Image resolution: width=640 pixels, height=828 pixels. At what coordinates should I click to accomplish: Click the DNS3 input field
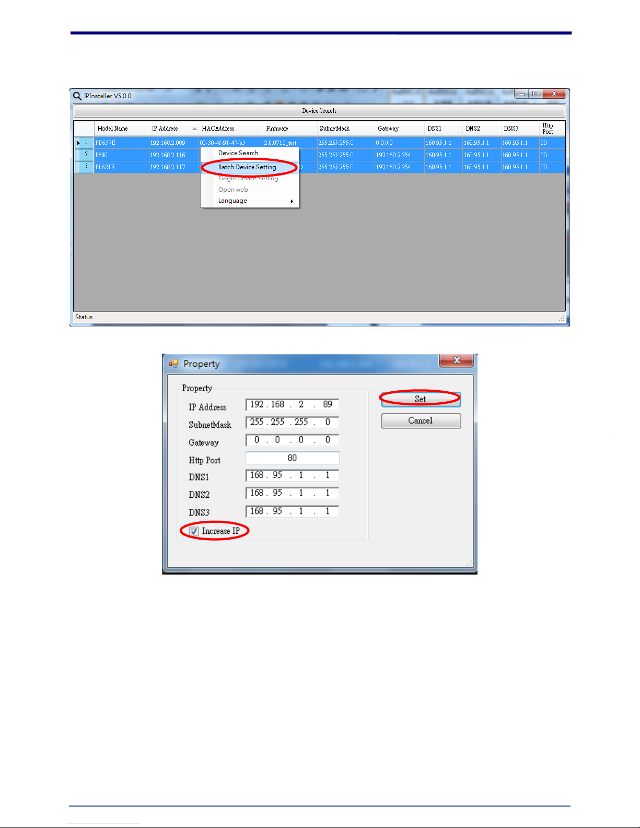point(293,511)
